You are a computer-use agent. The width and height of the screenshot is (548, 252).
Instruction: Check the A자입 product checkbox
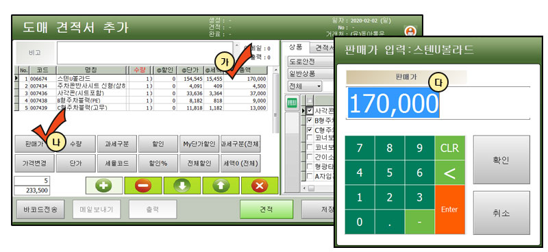(x=310, y=176)
